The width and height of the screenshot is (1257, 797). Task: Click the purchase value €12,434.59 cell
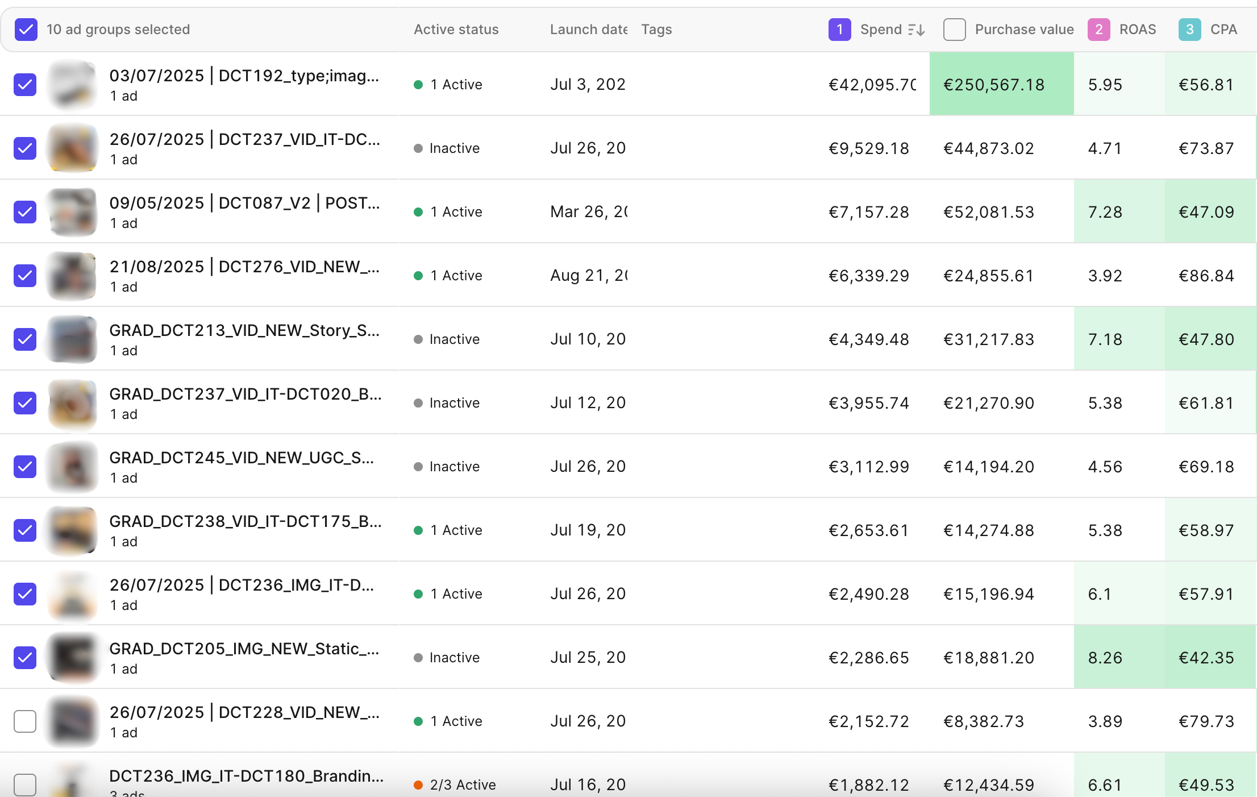point(989,785)
